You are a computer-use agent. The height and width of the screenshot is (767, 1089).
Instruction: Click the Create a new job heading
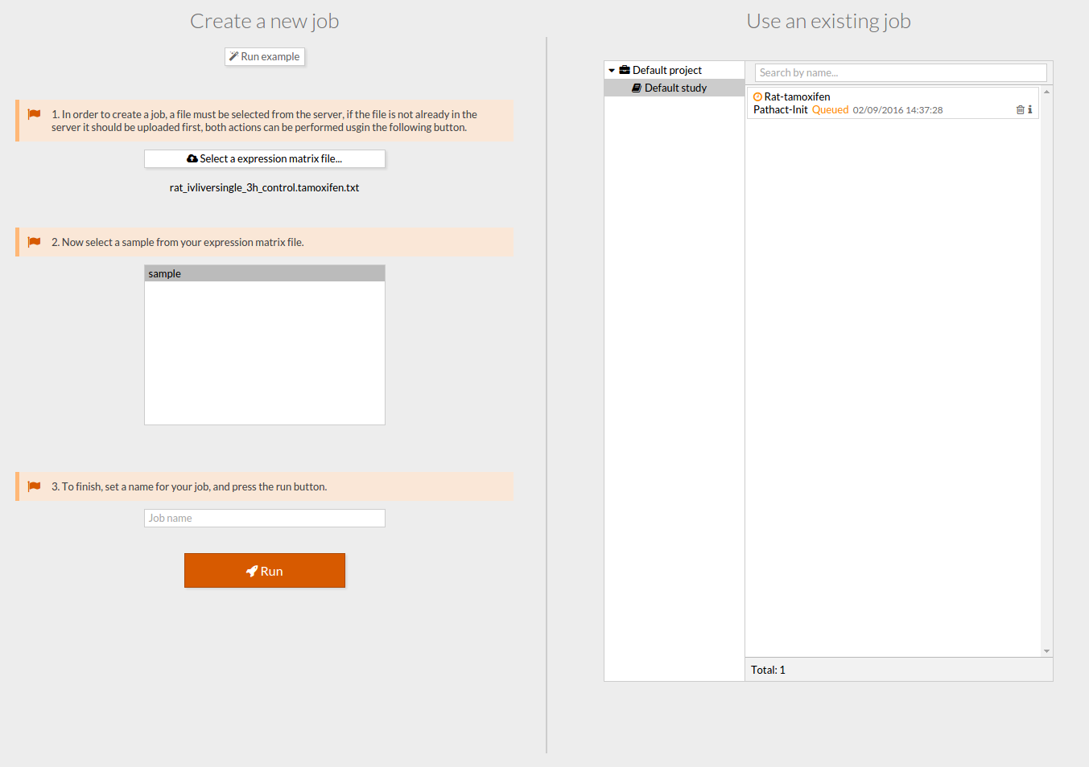264,21
